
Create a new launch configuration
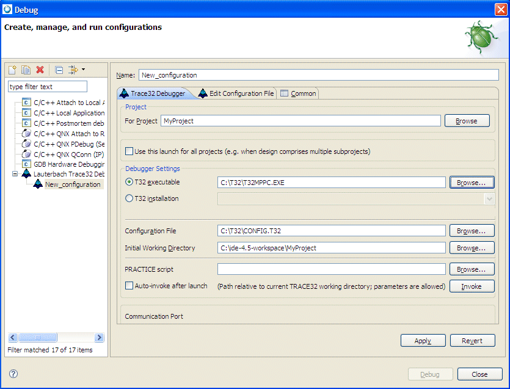click(12, 70)
